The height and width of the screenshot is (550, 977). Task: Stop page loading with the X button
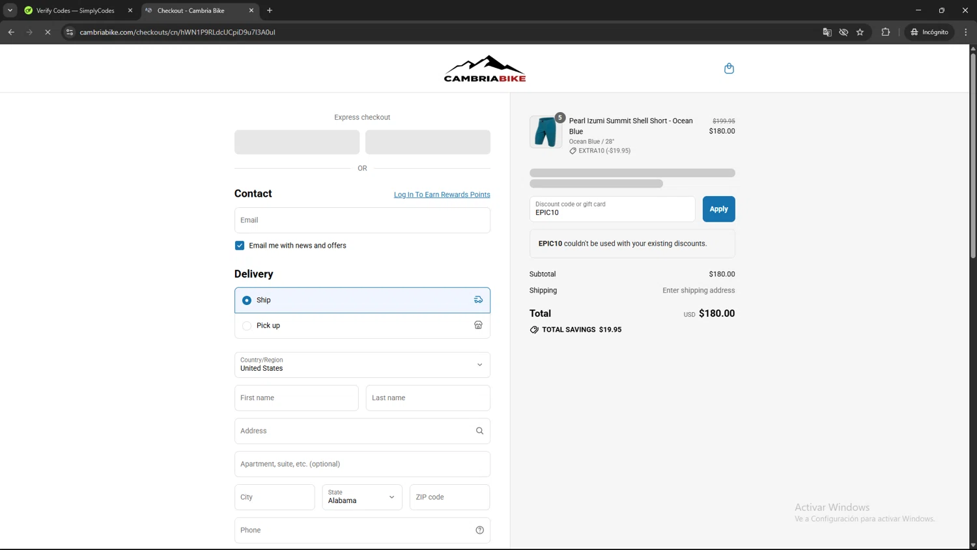pos(48,32)
